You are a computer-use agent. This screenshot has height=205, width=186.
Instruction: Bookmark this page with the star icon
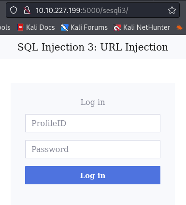(x=172, y=11)
